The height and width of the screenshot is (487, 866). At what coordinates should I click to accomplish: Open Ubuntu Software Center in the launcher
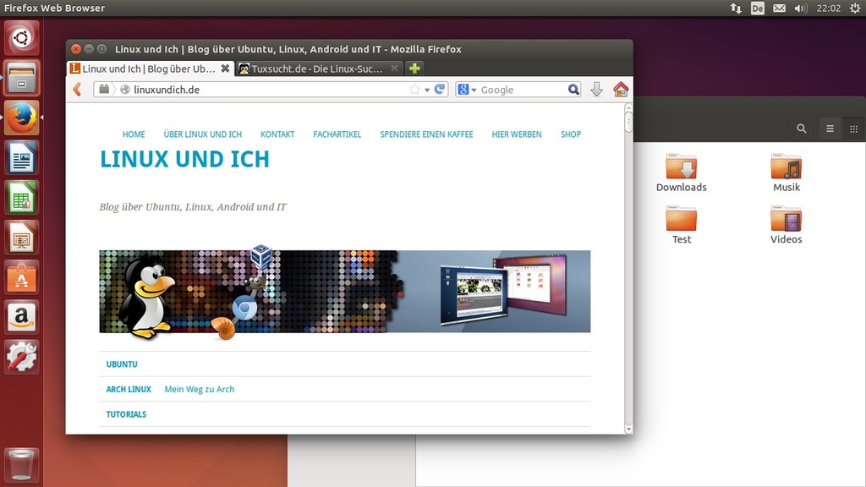pos(22,278)
